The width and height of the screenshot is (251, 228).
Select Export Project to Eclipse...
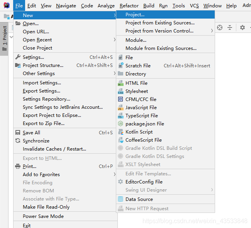point(64,115)
